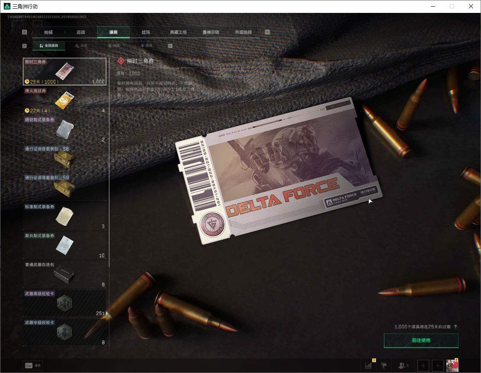
Task: Open the 曼德尔砖 tab
Action: point(211,32)
